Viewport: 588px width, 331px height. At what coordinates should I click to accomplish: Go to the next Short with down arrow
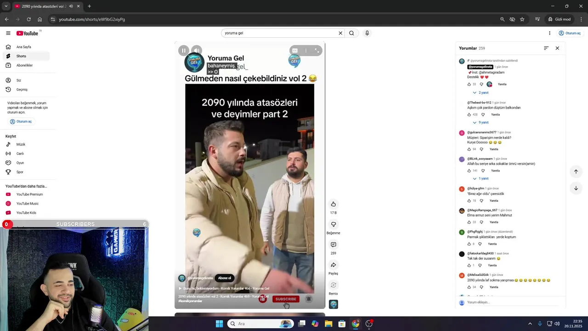coord(576,188)
